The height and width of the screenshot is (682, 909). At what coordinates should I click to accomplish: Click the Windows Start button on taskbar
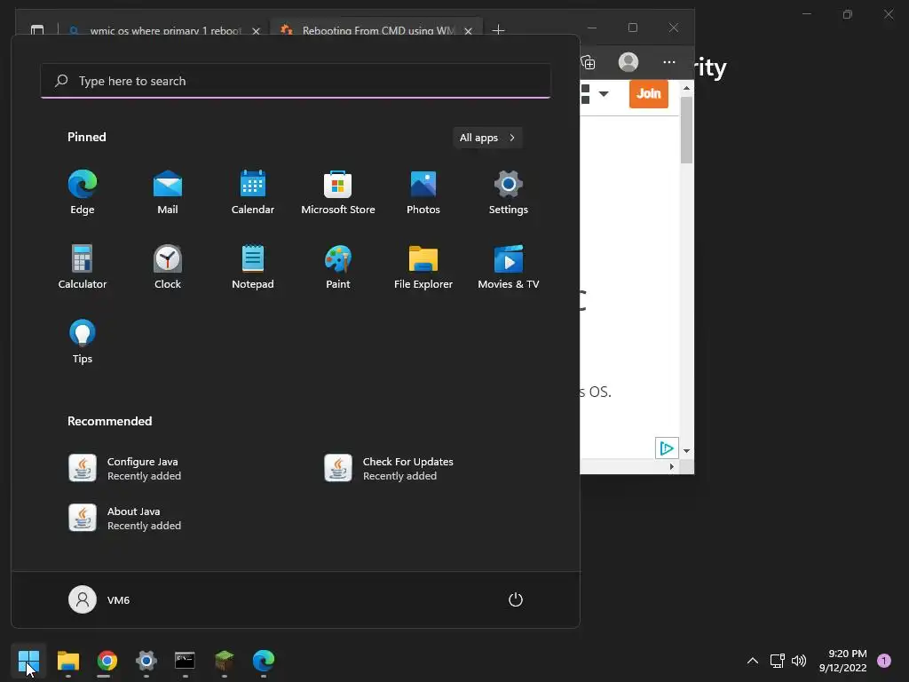28,661
